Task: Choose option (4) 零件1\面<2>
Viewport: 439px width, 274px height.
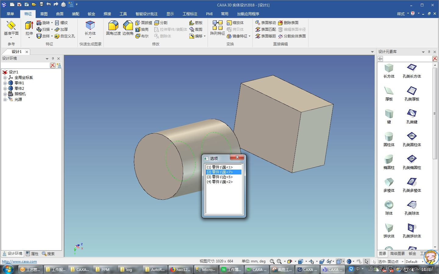Action: click(x=223, y=182)
